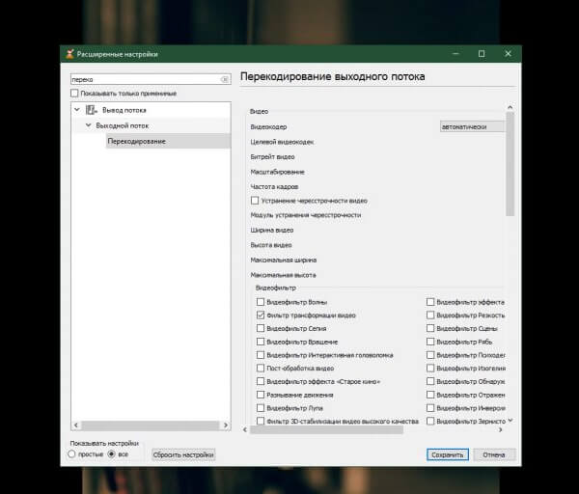Check 'Видеофильтр Сепия' filter option
The image size is (579, 494).
coord(261,328)
